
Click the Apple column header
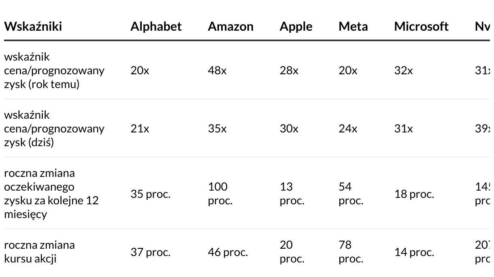click(x=296, y=27)
